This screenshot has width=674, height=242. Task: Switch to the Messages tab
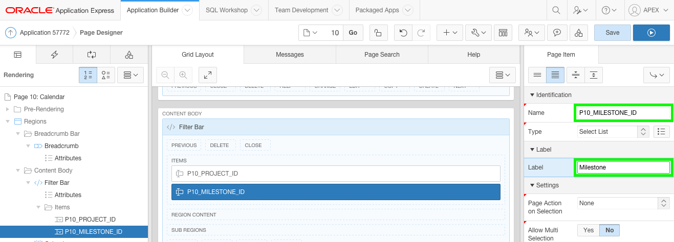tap(290, 55)
